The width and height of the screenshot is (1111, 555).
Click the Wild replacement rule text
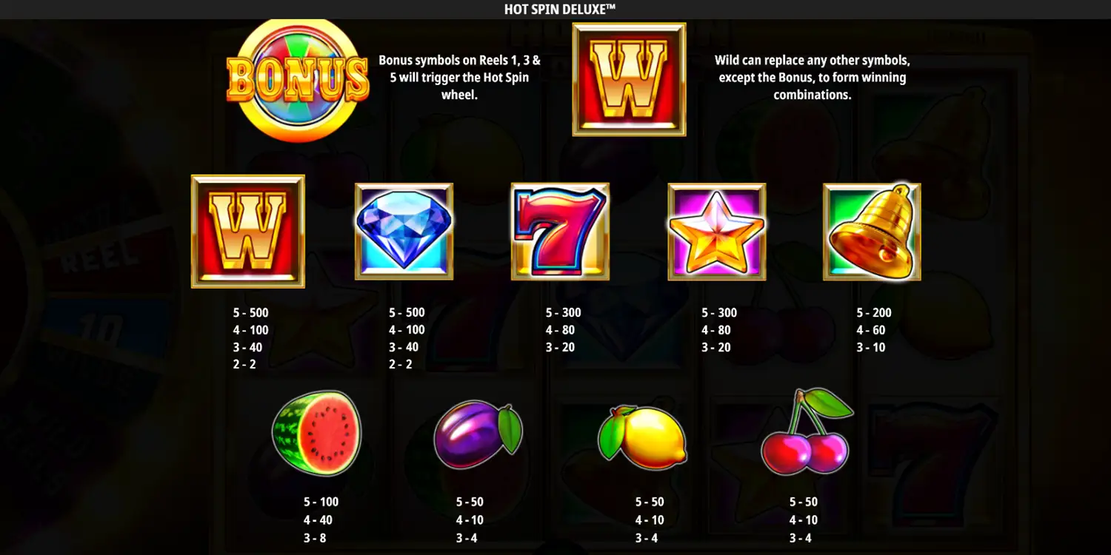(x=813, y=77)
